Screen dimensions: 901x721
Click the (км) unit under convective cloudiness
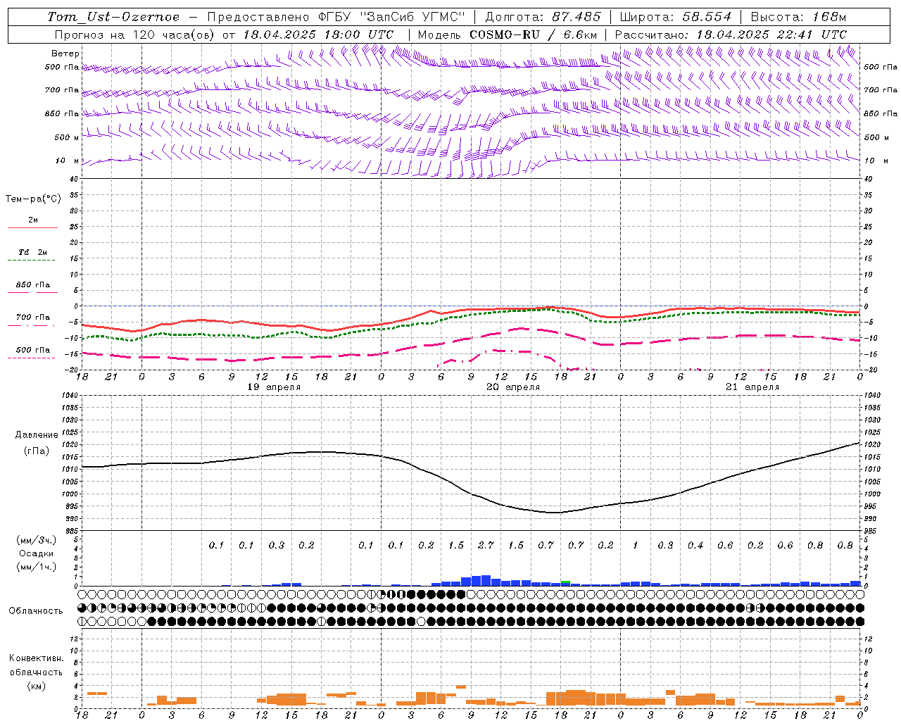[37, 685]
